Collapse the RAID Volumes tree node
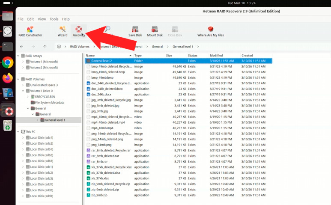The height and width of the screenshot is (205, 331). [18, 79]
